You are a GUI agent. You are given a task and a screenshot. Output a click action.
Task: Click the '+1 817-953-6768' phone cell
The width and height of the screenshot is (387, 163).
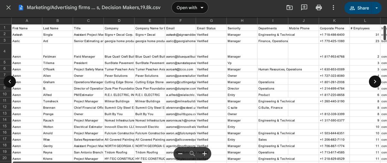(334, 52)
